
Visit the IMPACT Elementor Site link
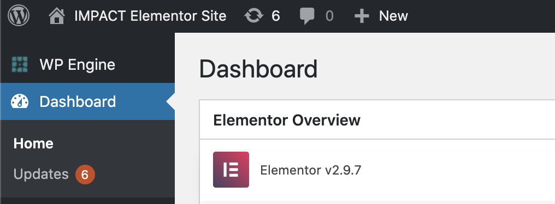tap(150, 16)
